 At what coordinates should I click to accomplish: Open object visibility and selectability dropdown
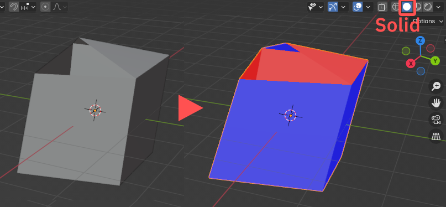click(x=316, y=7)
